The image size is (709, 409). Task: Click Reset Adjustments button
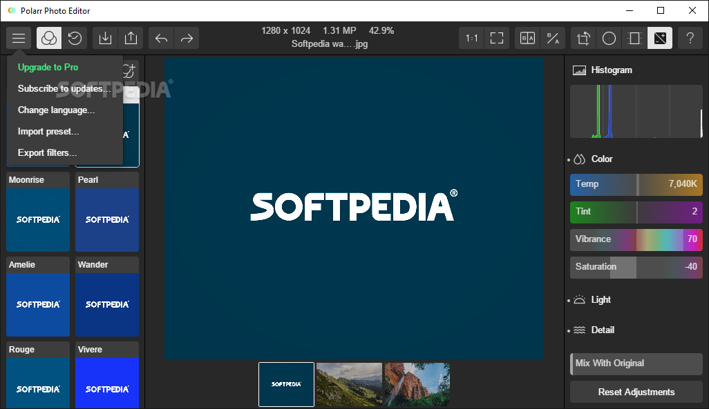point(636,392)
